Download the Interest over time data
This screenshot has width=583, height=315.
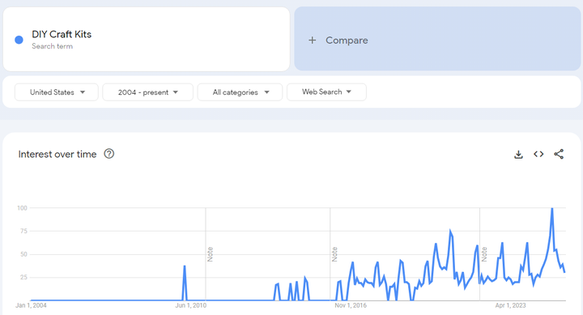click(x=518, y=155)
